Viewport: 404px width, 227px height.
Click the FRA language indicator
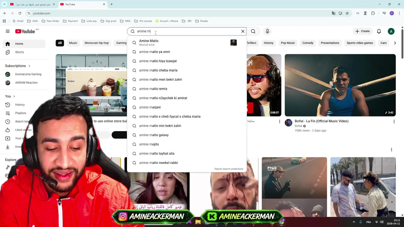[x=368, y=222]
